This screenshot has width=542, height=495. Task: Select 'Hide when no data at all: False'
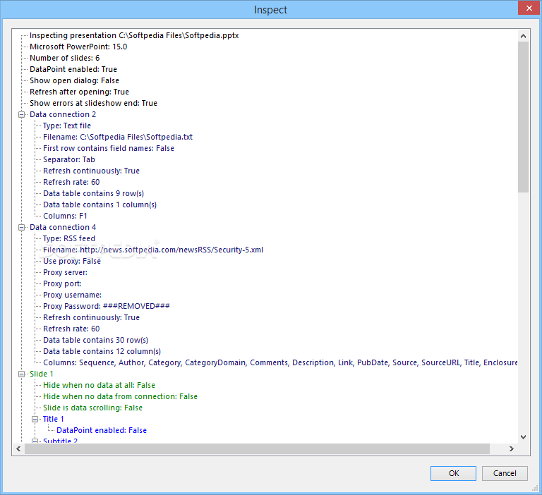pos(100,385)
